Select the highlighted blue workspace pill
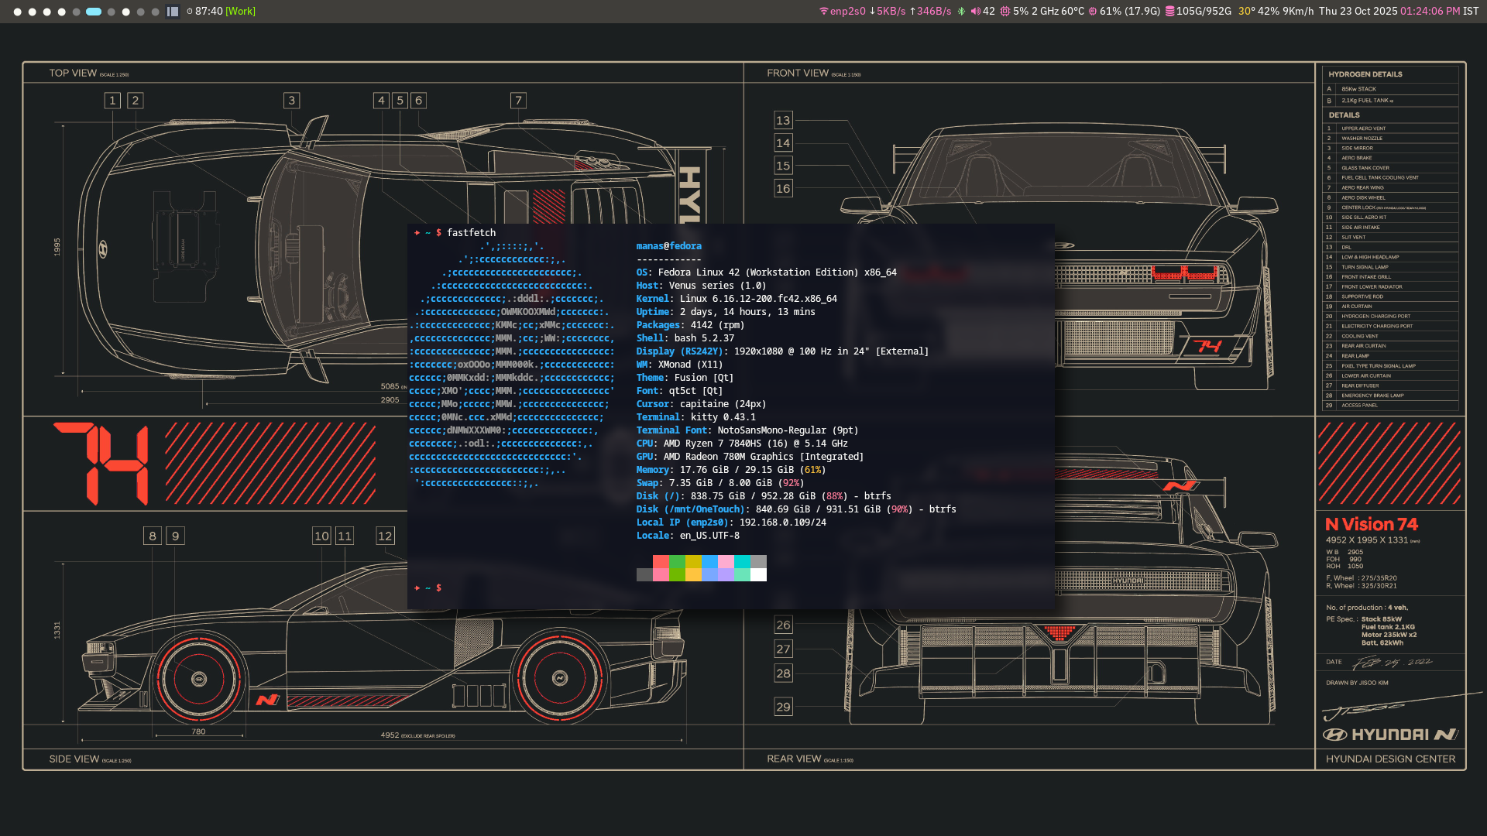1487x836 pixels. click(93, 12)
